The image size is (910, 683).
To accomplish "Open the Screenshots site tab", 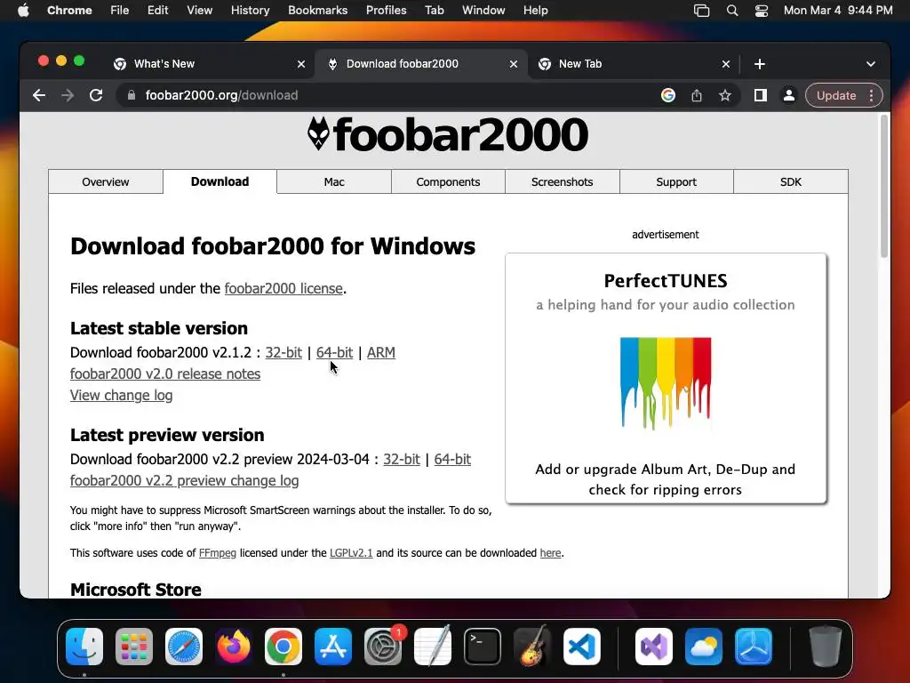I will pyautogui.click(x=563, y=181).
